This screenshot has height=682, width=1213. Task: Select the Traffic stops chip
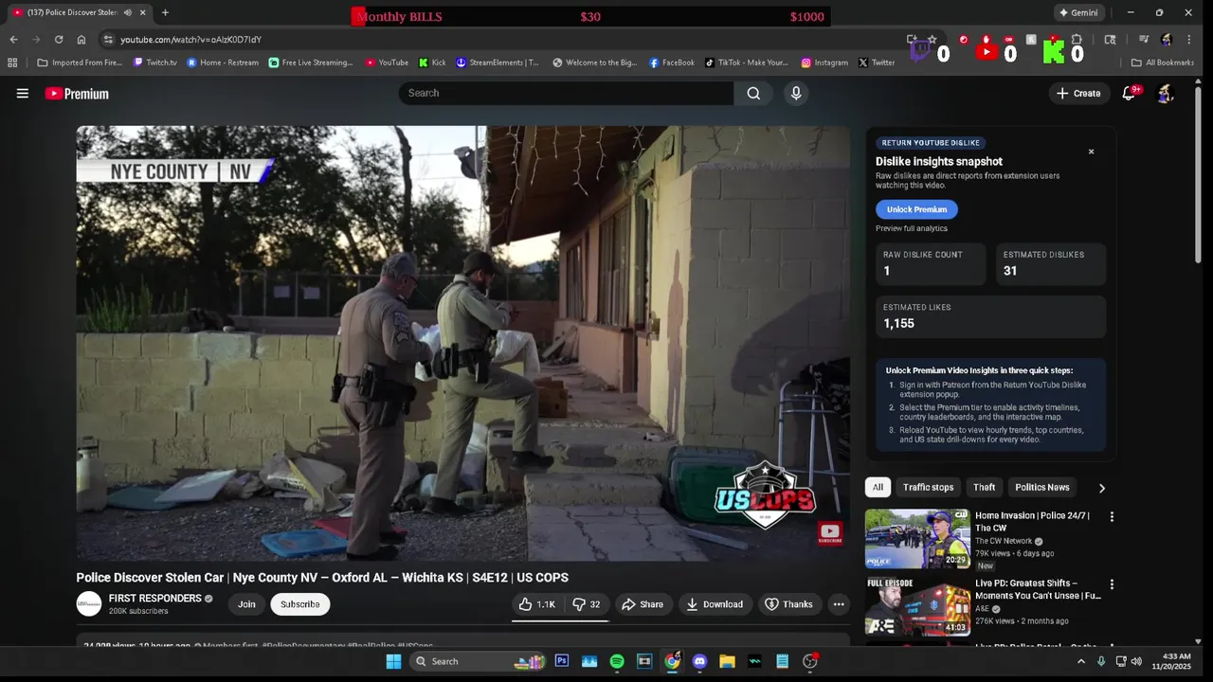pyautogui.click(x=928, y=487)
